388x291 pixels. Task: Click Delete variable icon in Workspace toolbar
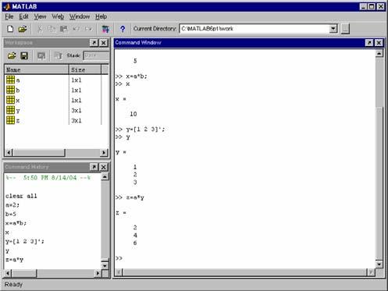coord(59,55)
